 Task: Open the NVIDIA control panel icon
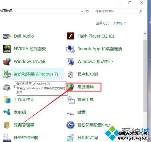point(7,49)
